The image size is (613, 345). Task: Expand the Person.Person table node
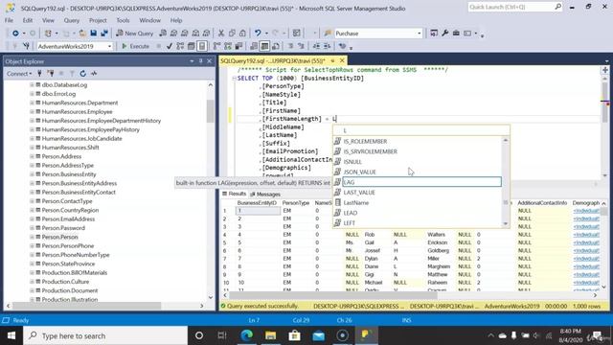coord(32,237)
